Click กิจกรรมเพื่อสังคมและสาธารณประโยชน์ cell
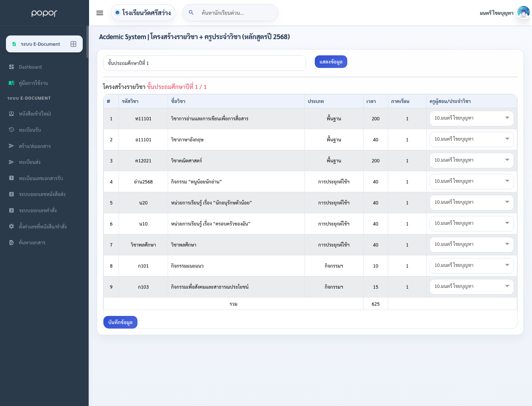The height and width of the screenshot is (406, 532). (x=236, y=287)
